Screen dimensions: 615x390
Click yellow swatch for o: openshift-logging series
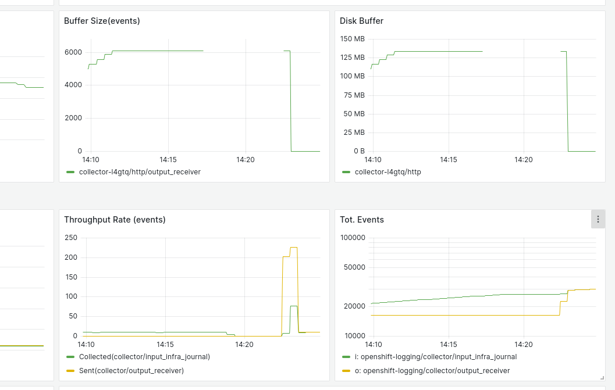pos(347,371)
